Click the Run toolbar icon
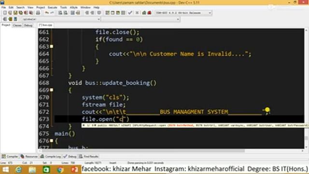The width and height of the screenshot is (309, 174). coord(112,13)
